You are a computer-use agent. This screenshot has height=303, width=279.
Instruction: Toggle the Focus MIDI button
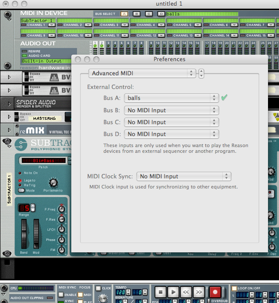[x=81, y=295]
